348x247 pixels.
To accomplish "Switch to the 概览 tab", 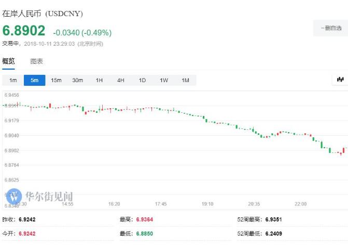I will coord(9,61).
